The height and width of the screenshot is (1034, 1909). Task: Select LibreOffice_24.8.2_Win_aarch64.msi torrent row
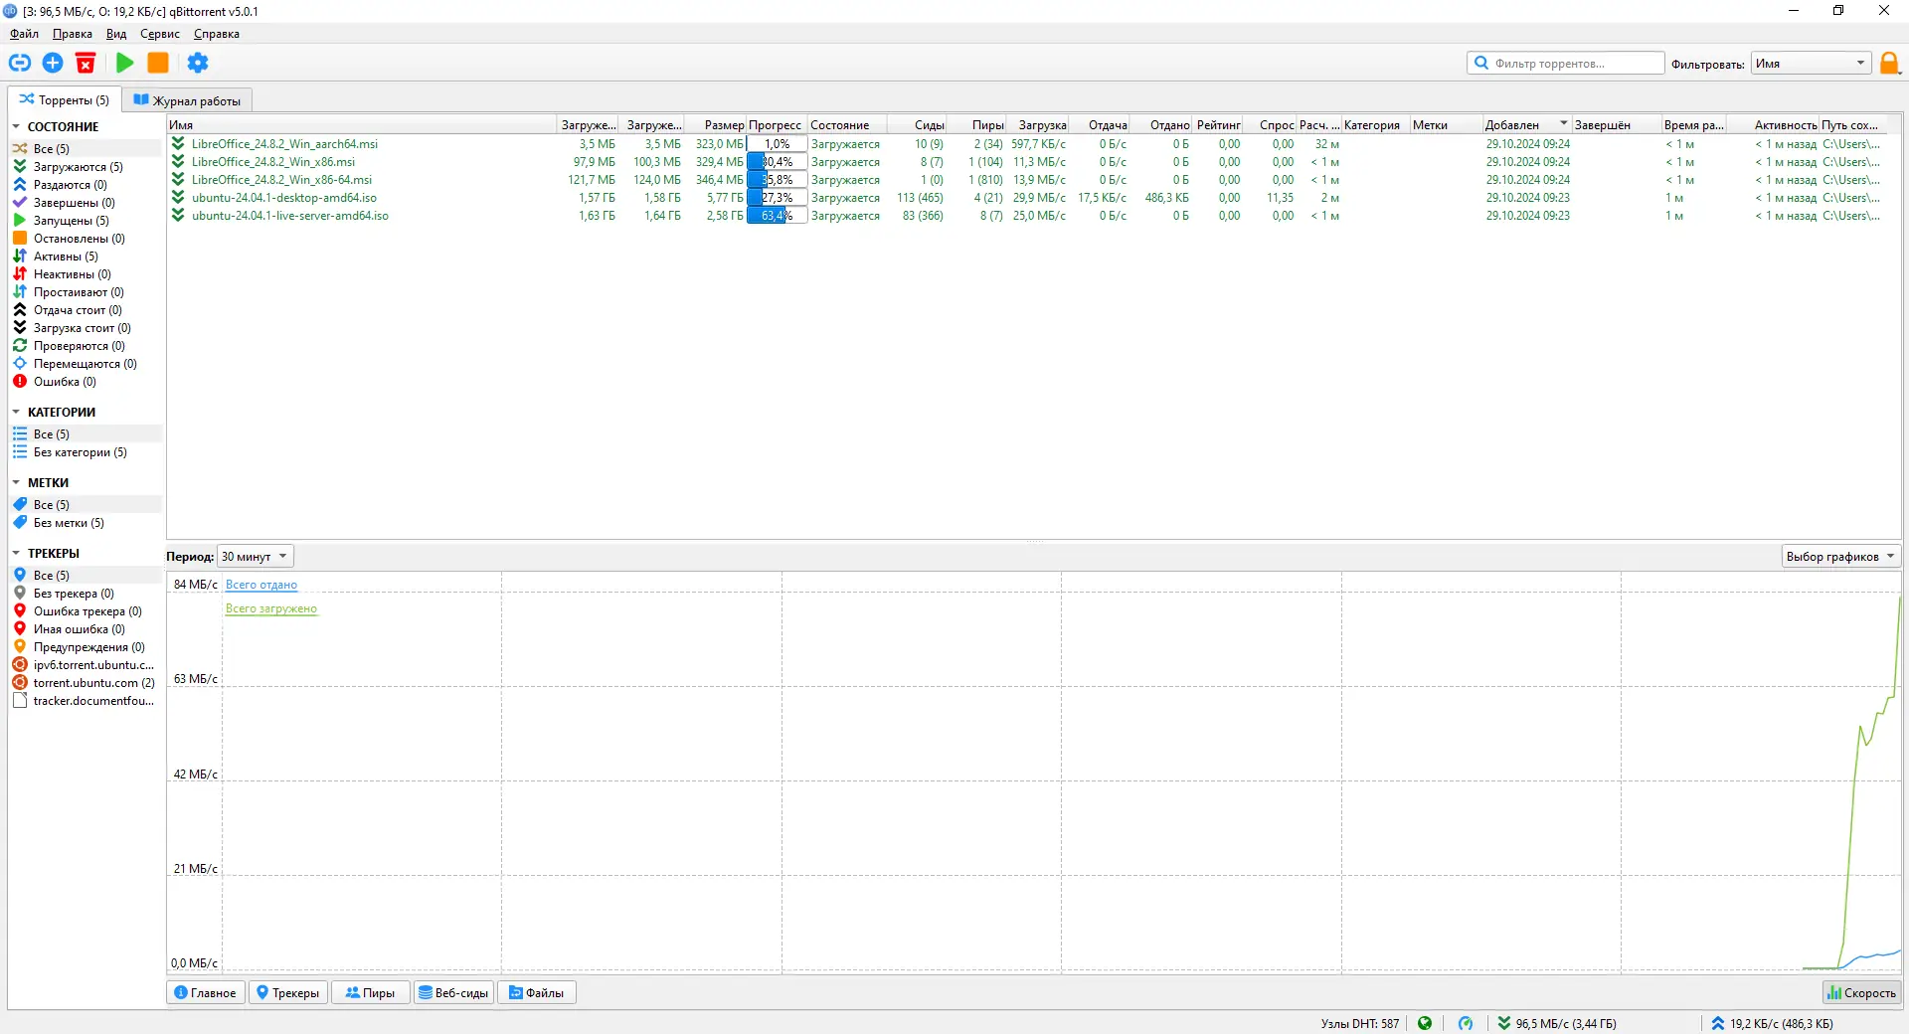tap(1024, 144)
